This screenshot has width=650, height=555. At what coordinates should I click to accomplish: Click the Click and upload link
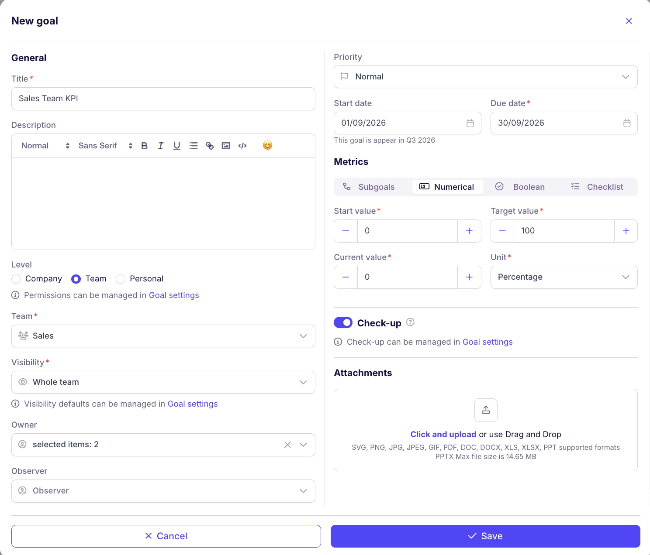coord(443,434)
